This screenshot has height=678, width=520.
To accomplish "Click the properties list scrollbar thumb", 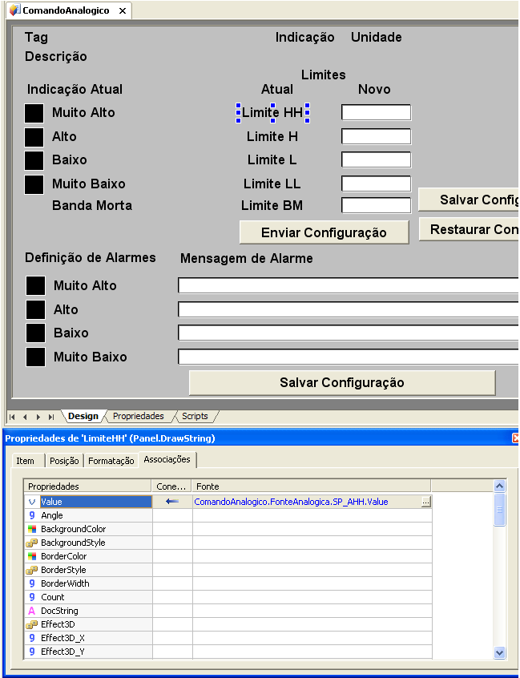I will (x=499, y=510).
